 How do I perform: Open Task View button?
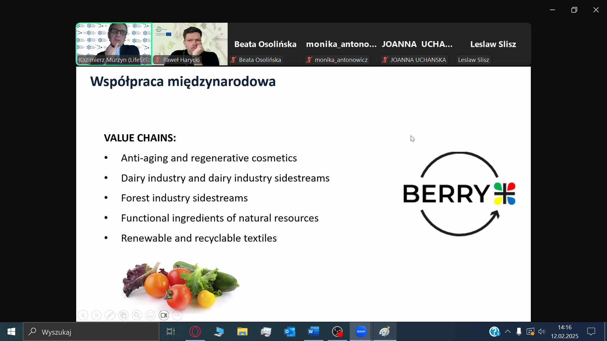pyautogui.click(x=171, y=332)
